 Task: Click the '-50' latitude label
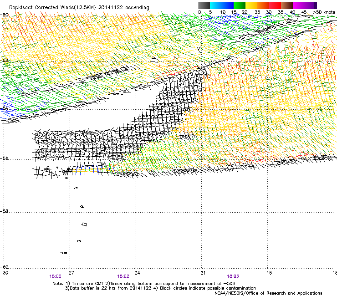(x=5, y=15)
